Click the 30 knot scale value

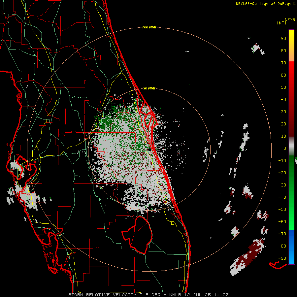tap(283, 112)
